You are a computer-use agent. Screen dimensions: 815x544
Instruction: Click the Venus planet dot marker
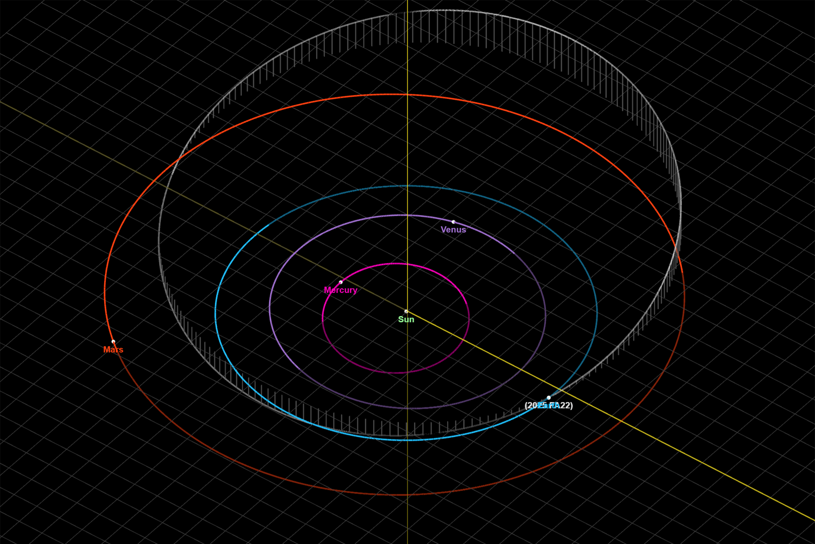[x=453, y=222]
